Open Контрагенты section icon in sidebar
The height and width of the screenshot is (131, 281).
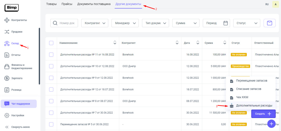point(7,20)
